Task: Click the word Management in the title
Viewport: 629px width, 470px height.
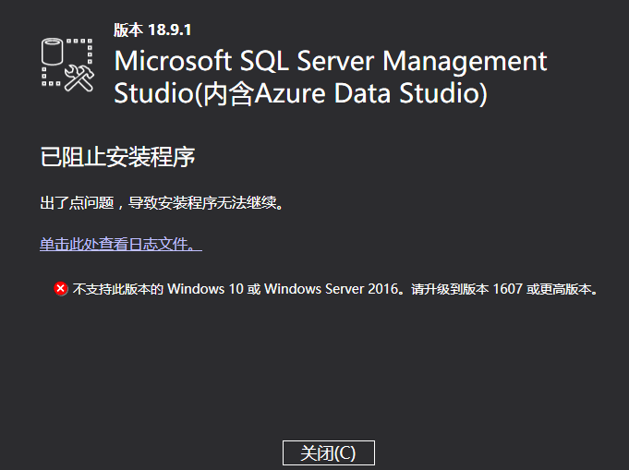Action: pos(465,63)
